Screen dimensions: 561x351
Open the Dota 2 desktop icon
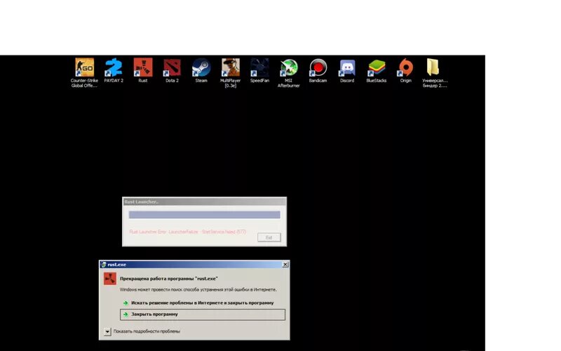172,67
